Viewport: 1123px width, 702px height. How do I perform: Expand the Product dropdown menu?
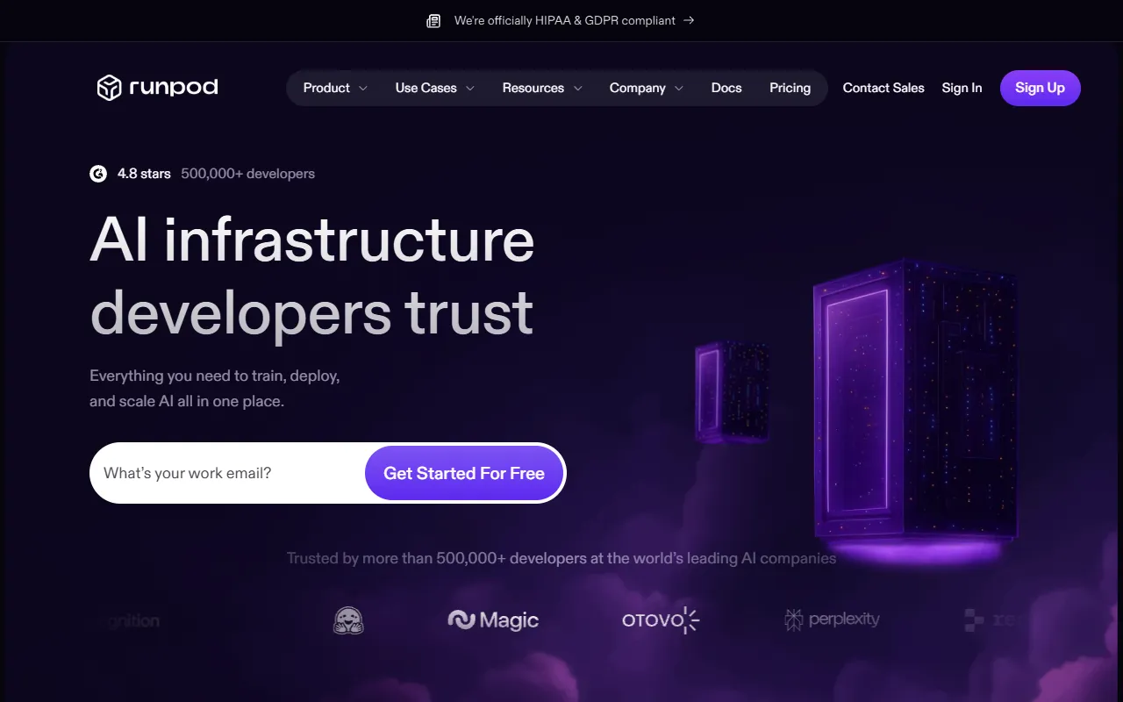(335, 88)
